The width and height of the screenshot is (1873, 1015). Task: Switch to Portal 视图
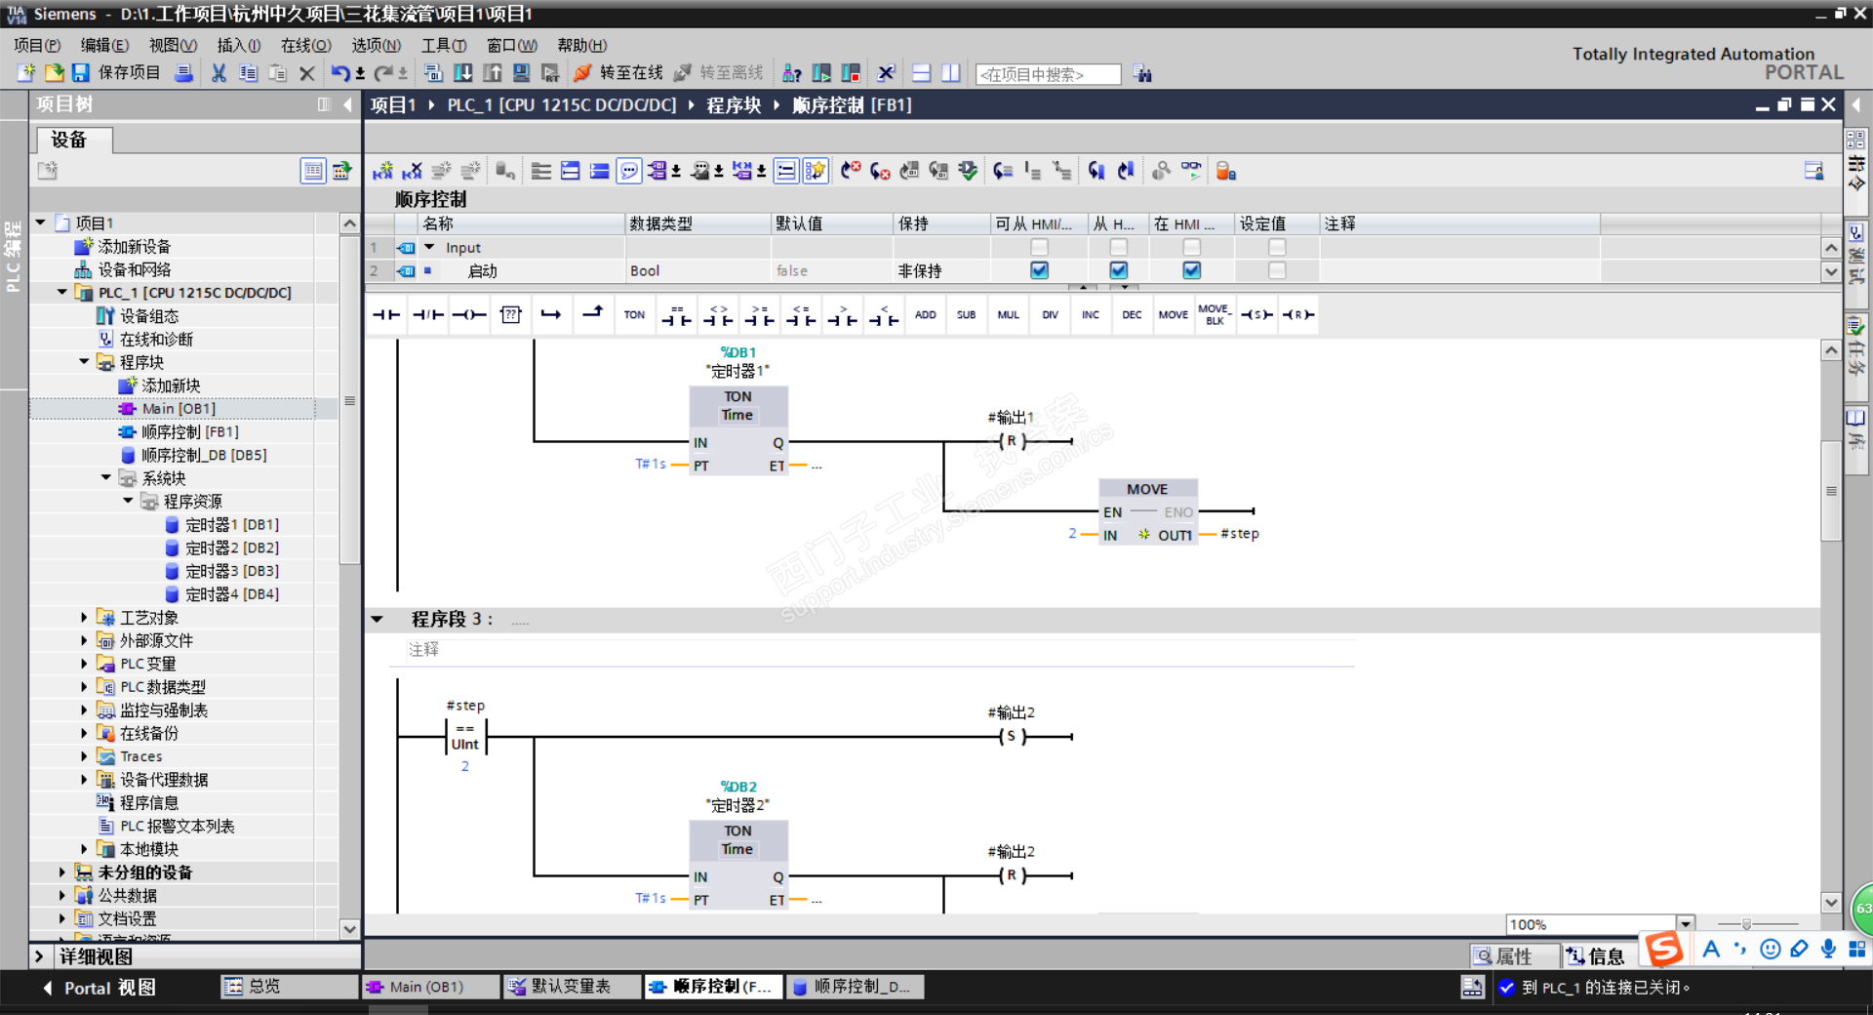coord(100,988)
